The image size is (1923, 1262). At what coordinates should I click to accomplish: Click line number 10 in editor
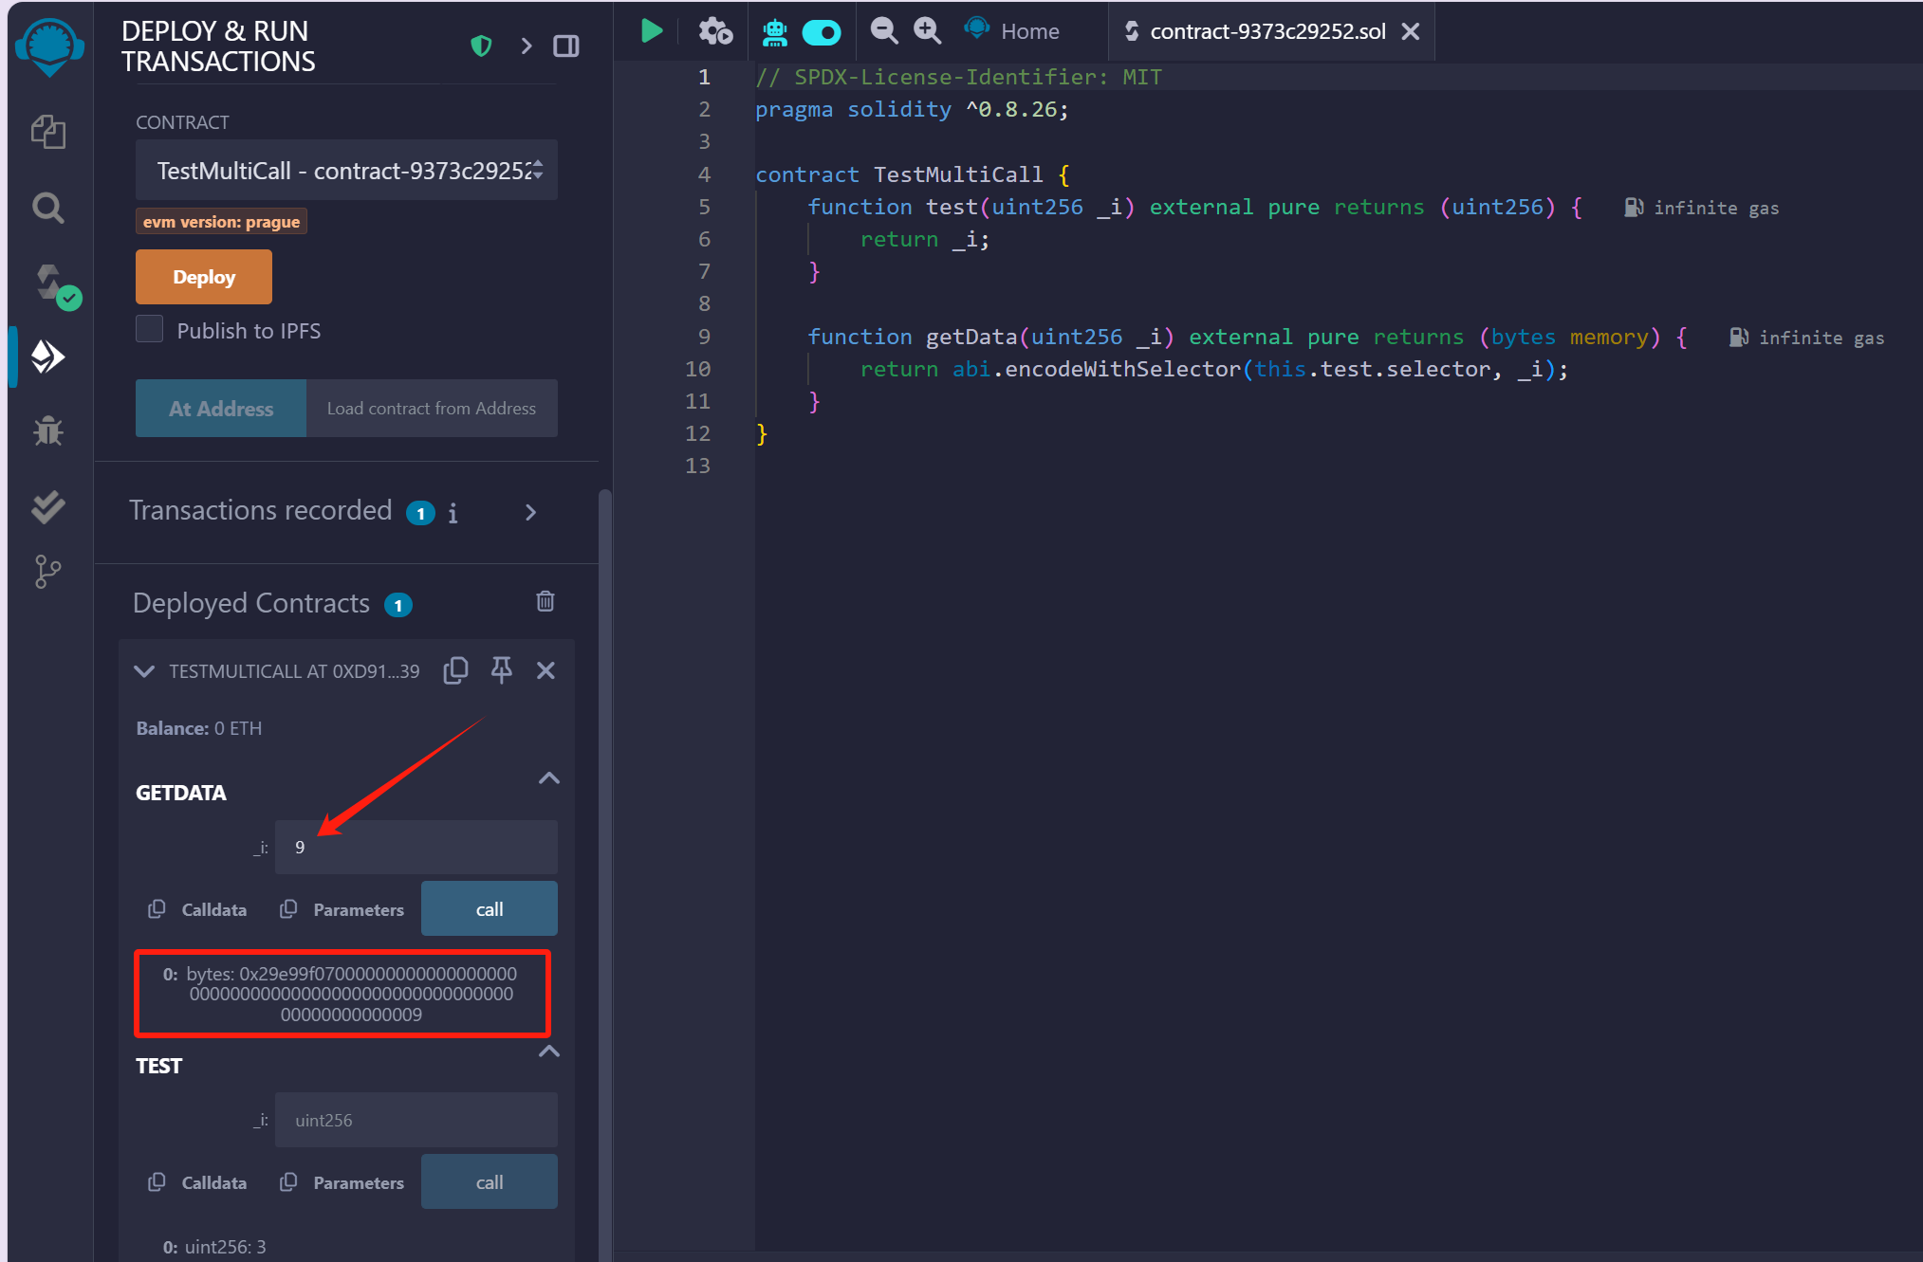tap(698, 369)
